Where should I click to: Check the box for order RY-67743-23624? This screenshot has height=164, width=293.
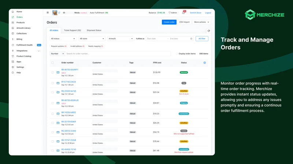(53, 83)
